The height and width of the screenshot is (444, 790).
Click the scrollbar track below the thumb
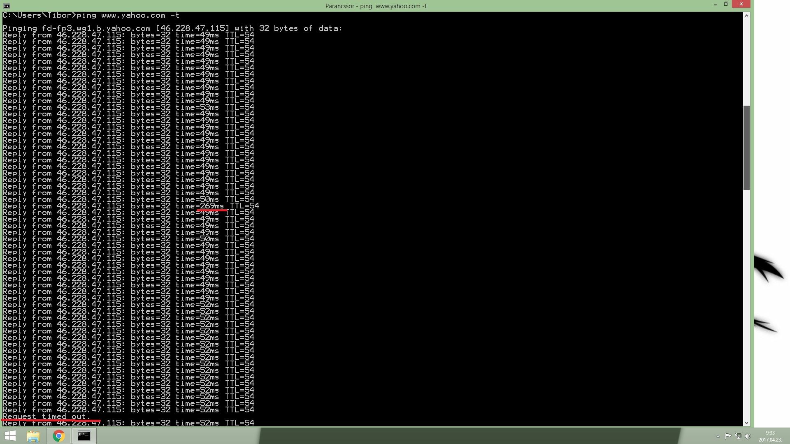click(x=746, y=304)
